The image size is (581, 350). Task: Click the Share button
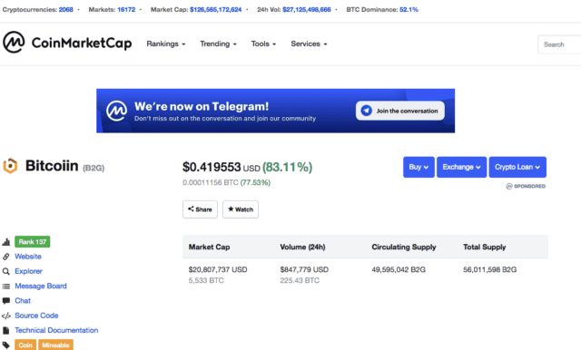point(200,209)
